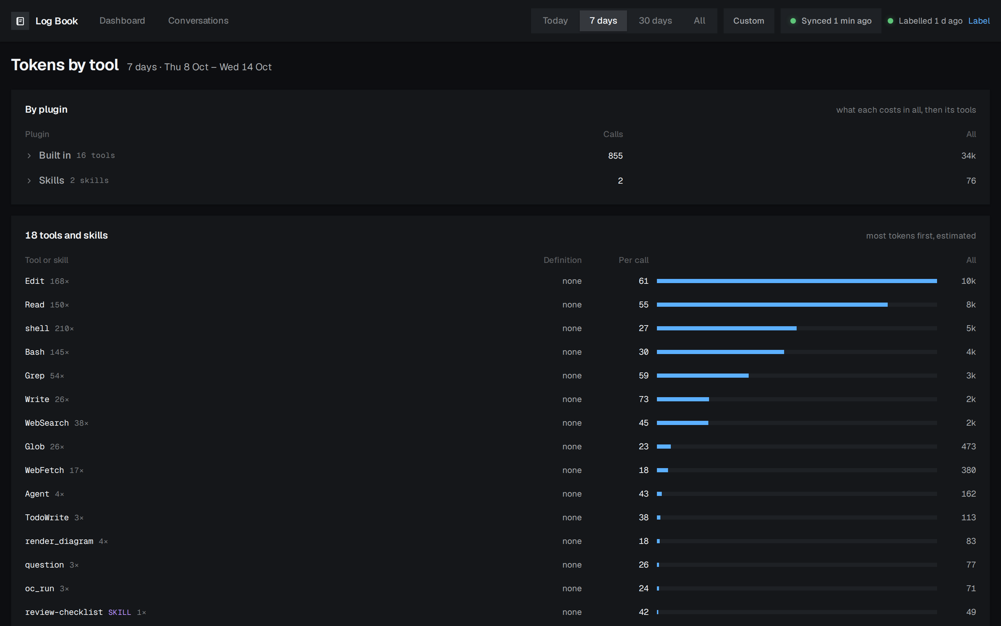
Task: Click the Tool or skill column header
Action: [x=47, y=260]
